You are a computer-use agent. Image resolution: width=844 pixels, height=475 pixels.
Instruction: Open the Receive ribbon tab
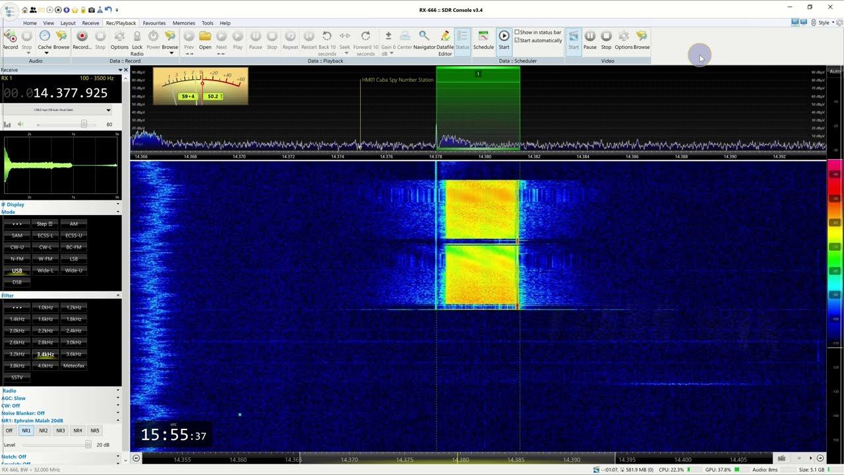coord(90,23)
